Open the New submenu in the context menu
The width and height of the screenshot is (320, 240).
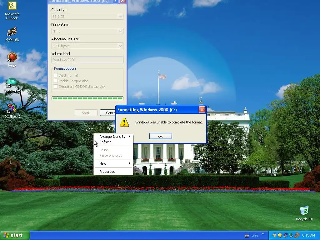click(113, 163)
